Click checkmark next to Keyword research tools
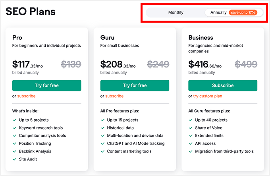Screen dimensions: 270x176 click(14, 128)
